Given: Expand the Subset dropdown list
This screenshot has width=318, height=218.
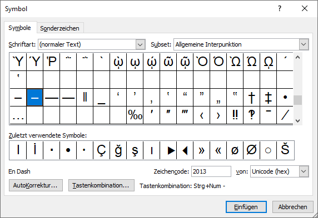Looking at the screenshot, I should [x=304, y=44].
